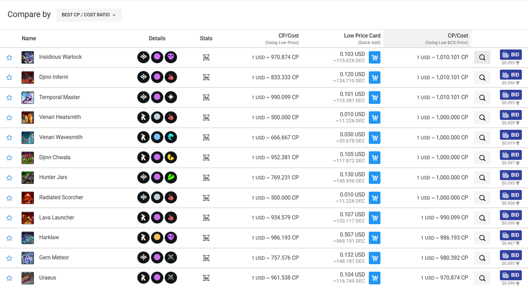The height and width of the screenshot is (287, 528).
Task: Click the death element icon for Insidious Warlock
Action: point(171,57)
